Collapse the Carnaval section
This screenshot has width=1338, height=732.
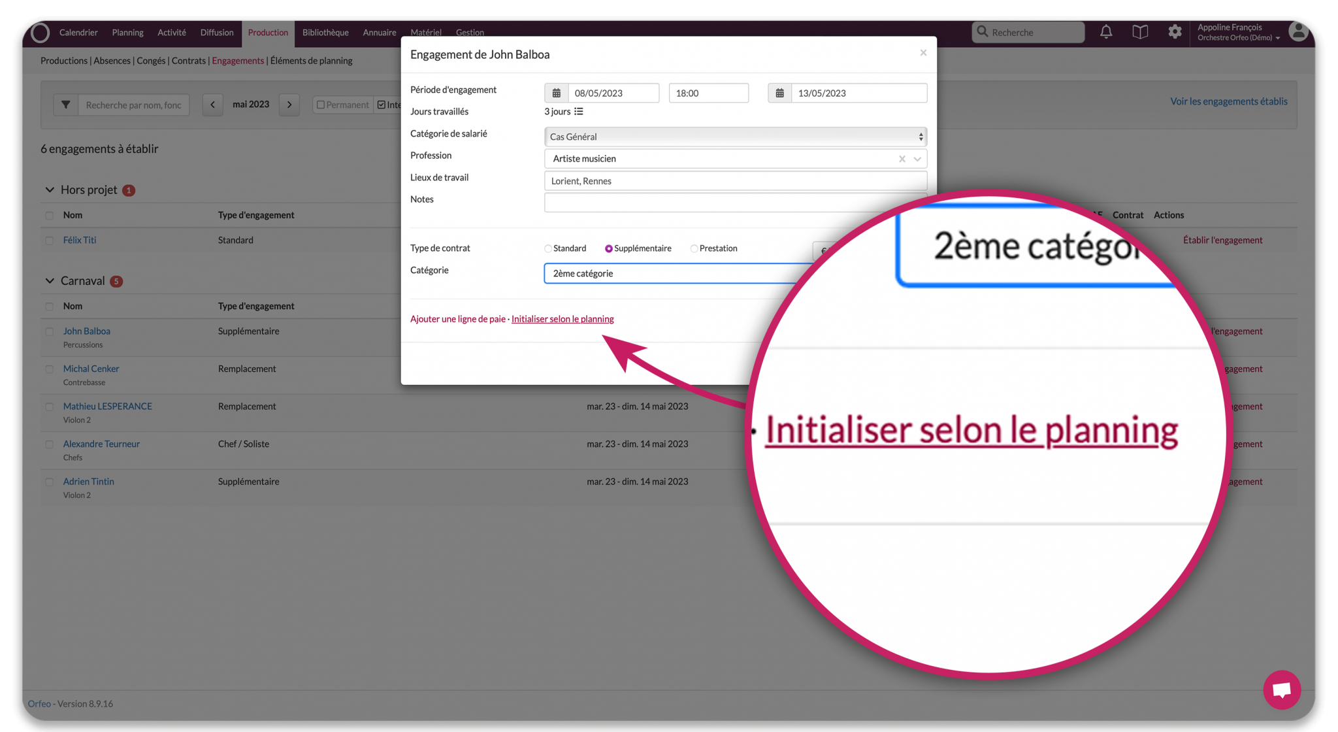(50, 281)
